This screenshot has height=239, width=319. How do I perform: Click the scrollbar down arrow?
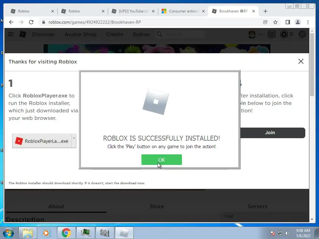click(312, 219)
